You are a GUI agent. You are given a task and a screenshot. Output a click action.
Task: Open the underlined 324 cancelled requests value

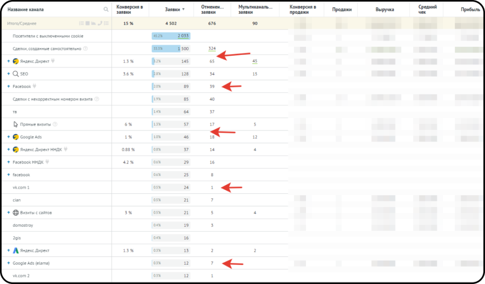click(x=212, y=49)
